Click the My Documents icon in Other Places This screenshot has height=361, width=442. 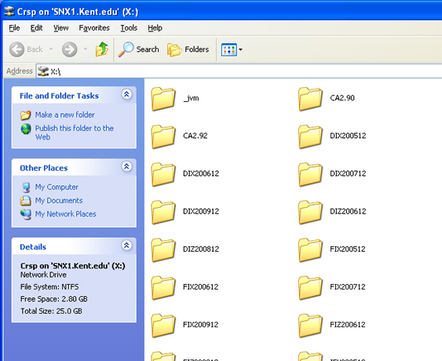[25, 201]
